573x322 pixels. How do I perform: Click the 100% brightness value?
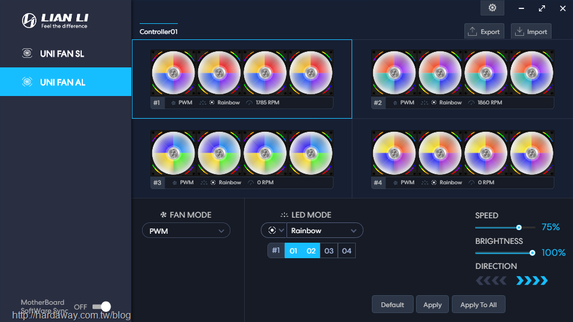tap(554, 253)
